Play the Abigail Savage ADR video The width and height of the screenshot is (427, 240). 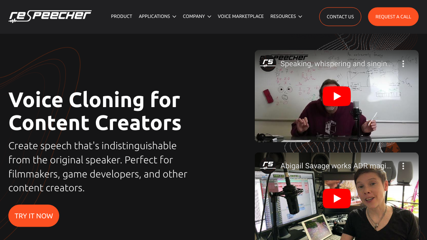pos(337,198)
